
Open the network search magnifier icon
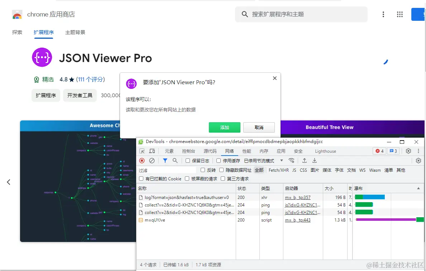pos(175,161)
